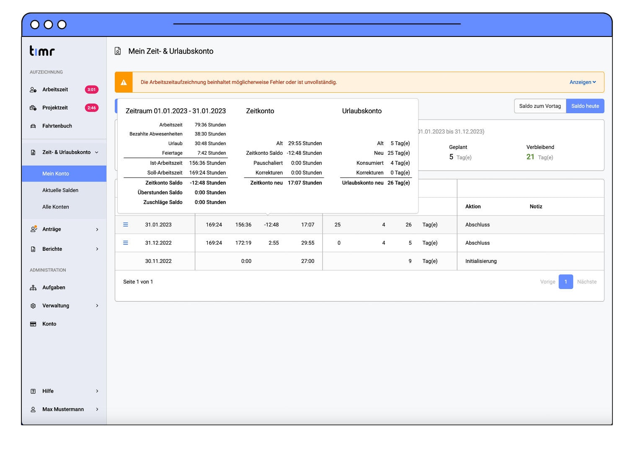Click the Aktion column header
Image resolution: width=628 pixels, height=450 pixels.
click(473, 206)
